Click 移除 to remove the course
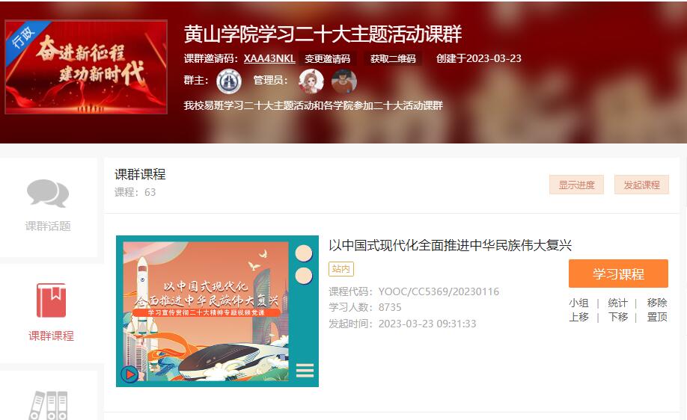The height and width of the screenshot is (420, 687). tap(657, 303)
